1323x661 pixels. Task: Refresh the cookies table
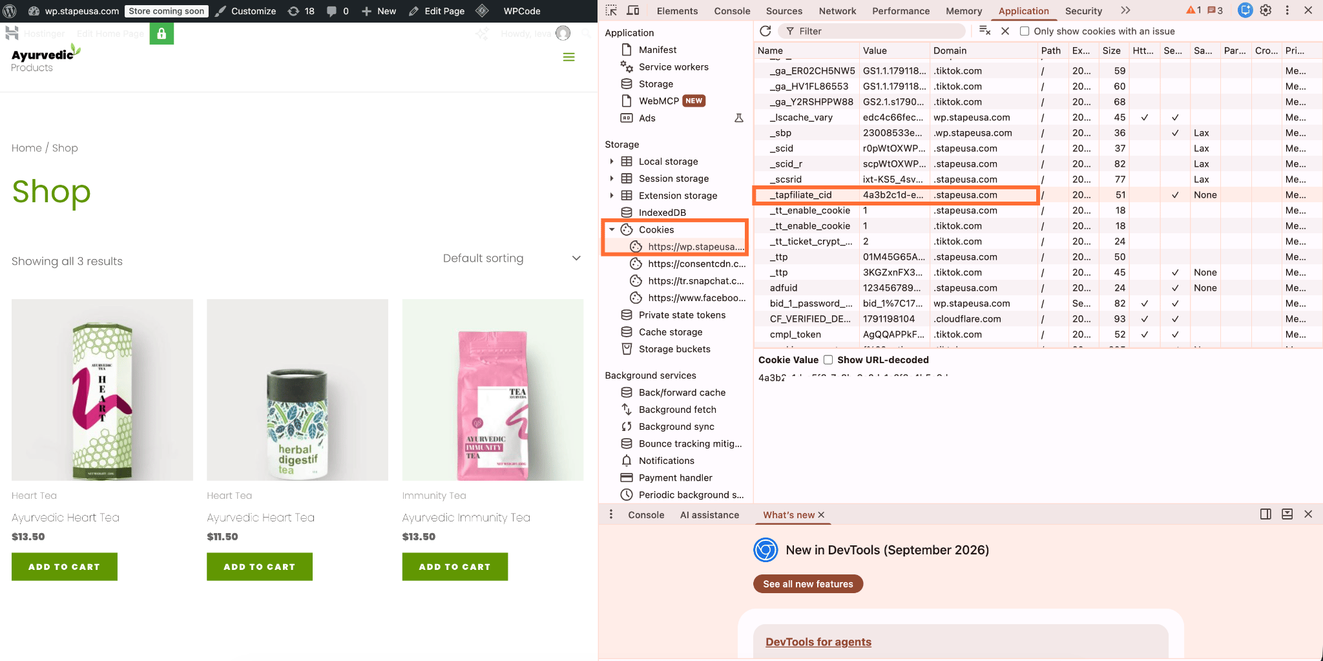pyautogui.click(x=766, y=31)
